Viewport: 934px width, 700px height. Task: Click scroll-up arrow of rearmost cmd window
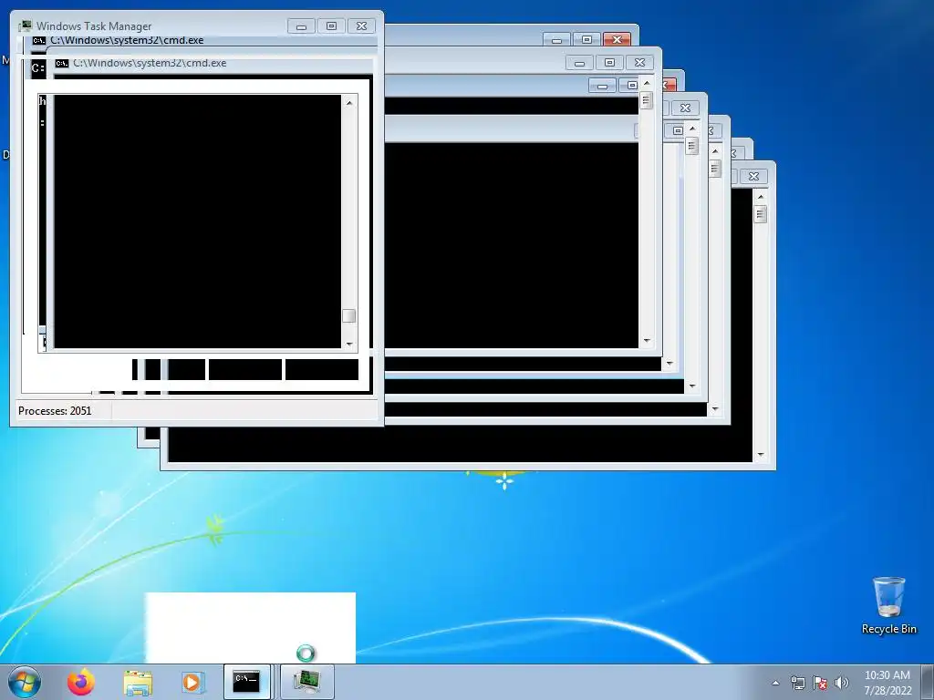point(760,197)
